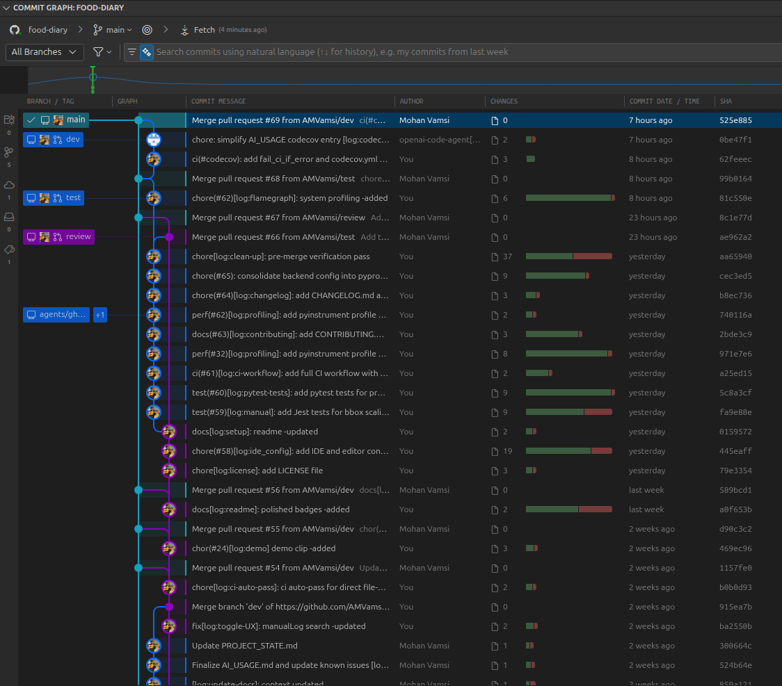The image size is (782, 686).
Task: Click the Fetch icon in the toolbar
Action: (x=184, y=30)
